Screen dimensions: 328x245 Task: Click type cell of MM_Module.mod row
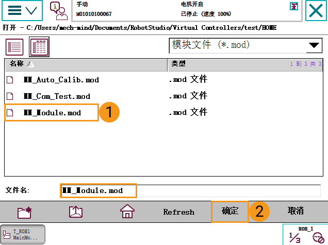click(x=188, y=112)
